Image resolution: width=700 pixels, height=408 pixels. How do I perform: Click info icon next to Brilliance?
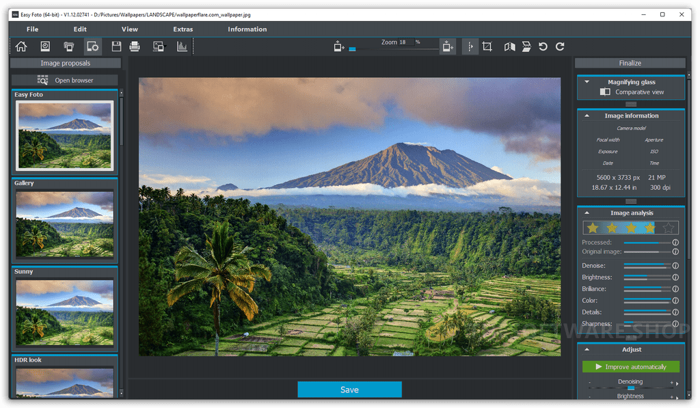pos(675,289)
